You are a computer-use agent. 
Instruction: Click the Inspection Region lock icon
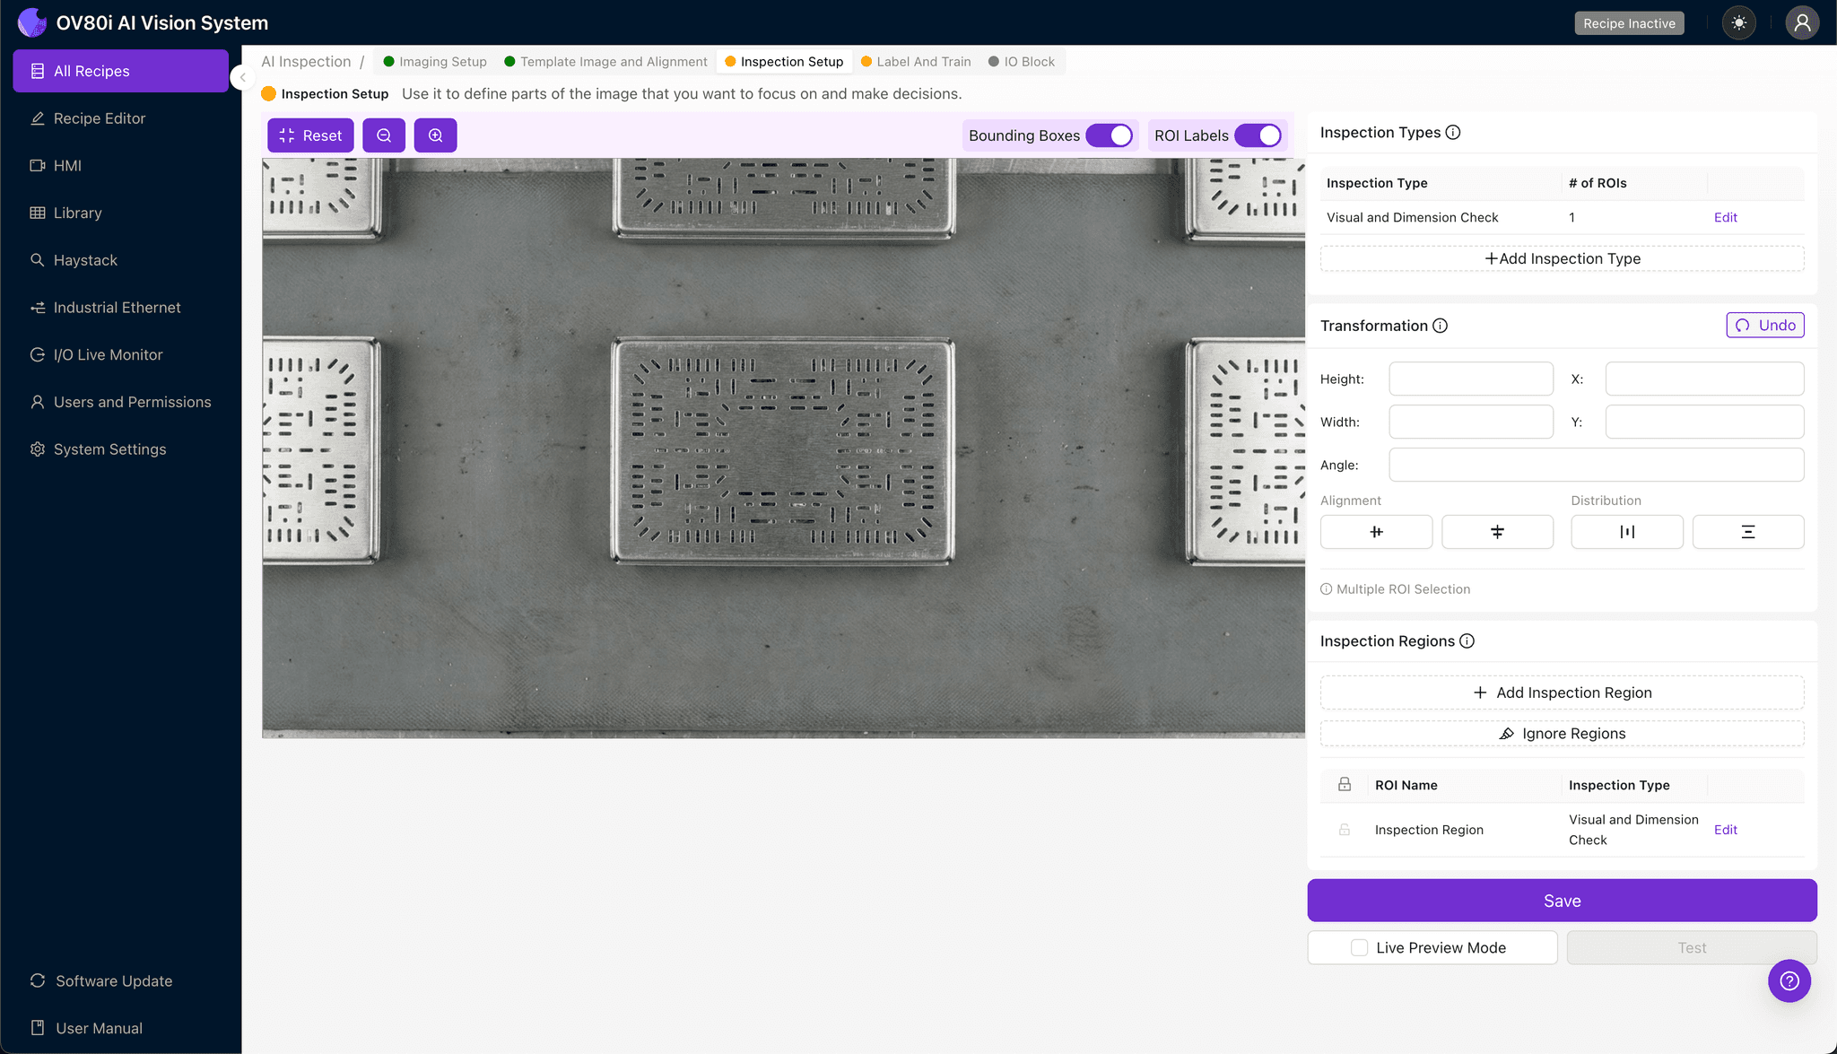1345,830
